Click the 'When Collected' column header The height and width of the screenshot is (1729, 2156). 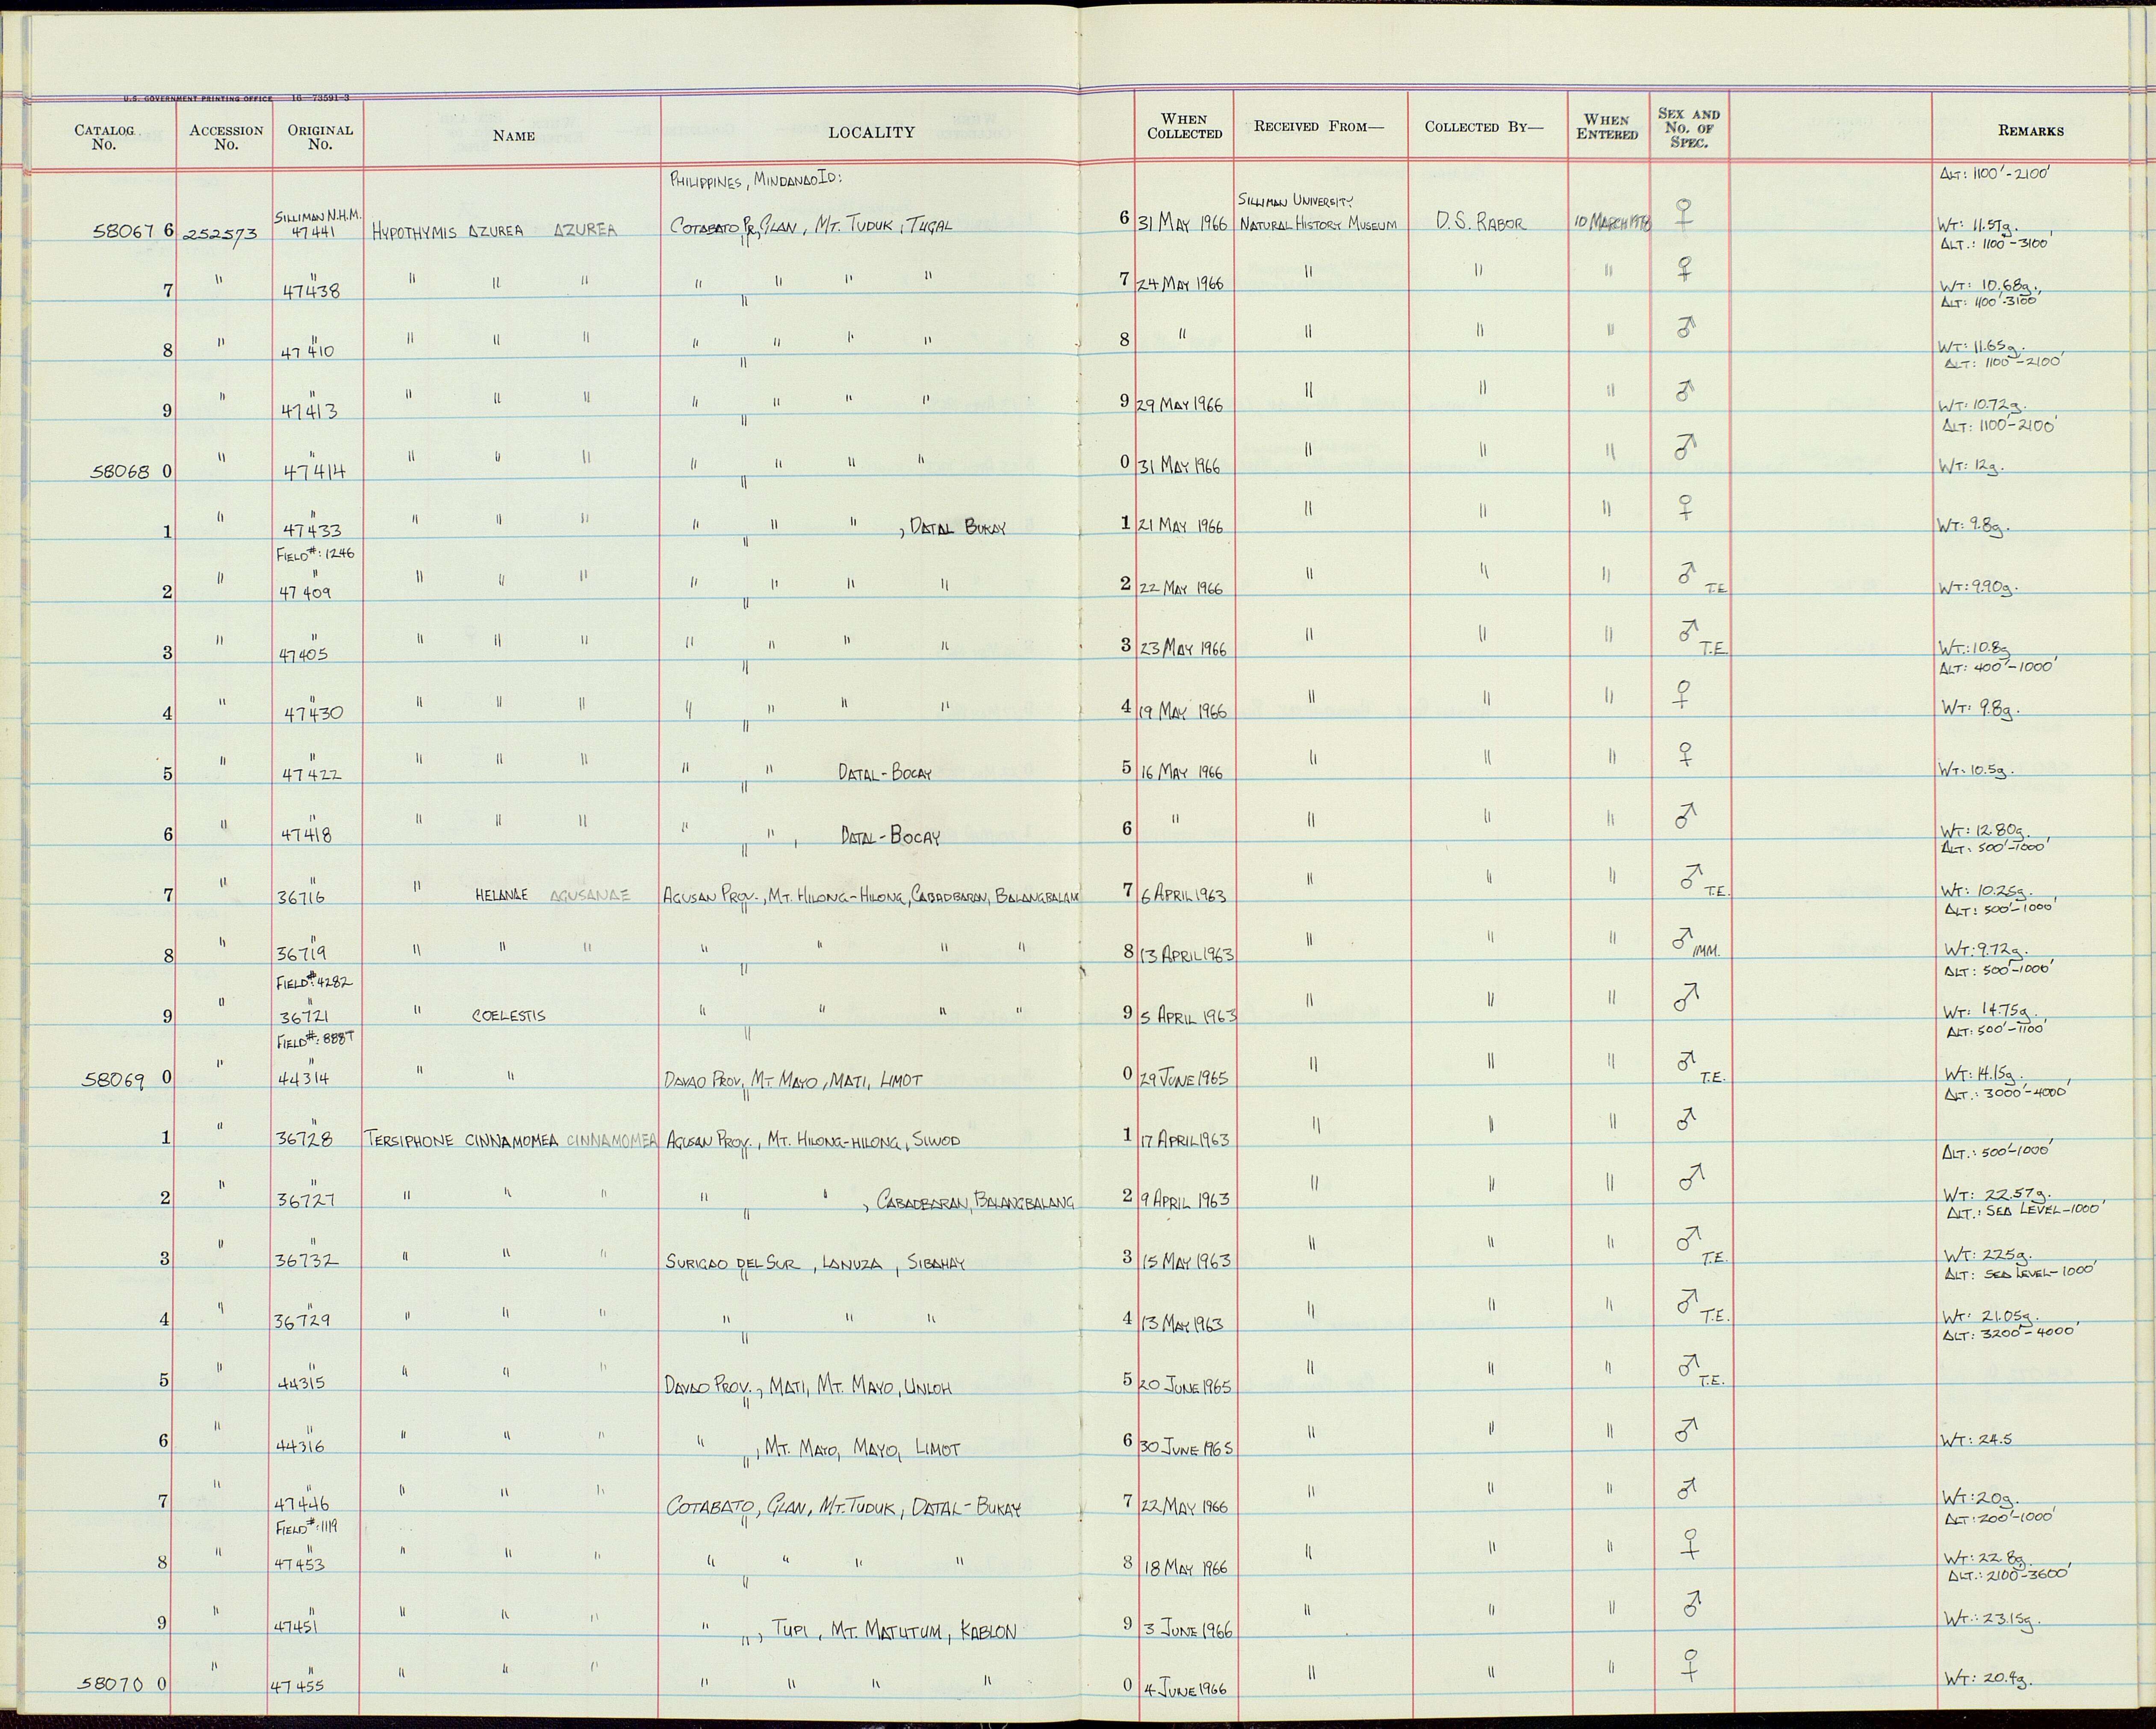(x=1184, y=126)
